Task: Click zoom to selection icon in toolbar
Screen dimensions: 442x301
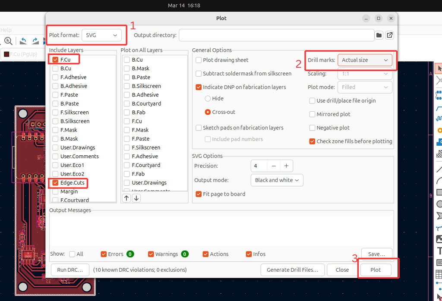Action: point(9,41)
